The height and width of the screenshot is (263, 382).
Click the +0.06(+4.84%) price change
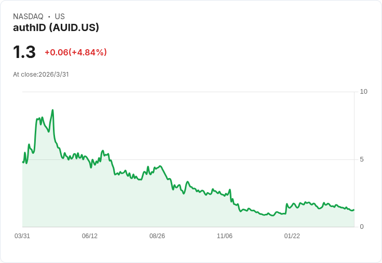point(76,52)
